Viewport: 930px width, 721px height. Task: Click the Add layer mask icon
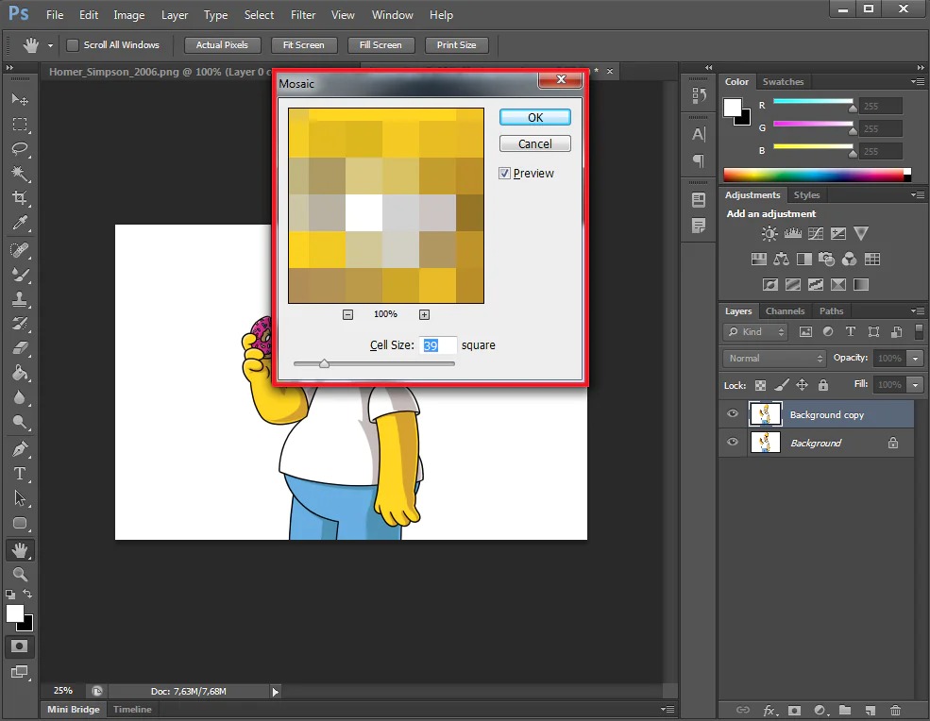794,710
